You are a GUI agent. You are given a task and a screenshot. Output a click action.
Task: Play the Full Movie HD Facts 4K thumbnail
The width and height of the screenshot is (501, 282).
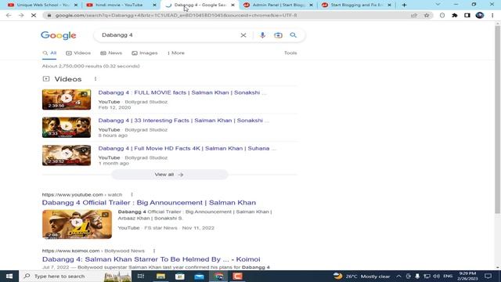(x=67, y=155)
